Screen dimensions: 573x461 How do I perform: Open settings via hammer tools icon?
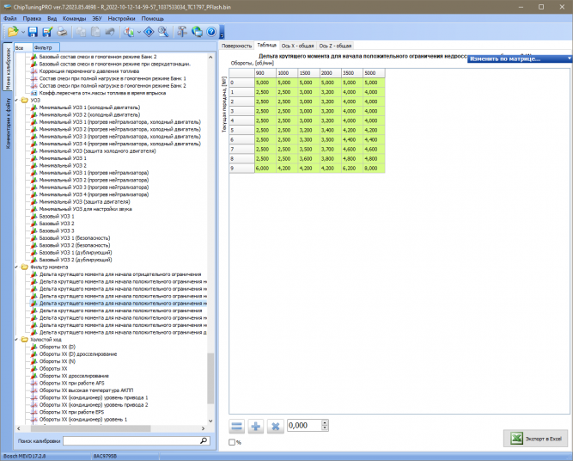point(181,32)
